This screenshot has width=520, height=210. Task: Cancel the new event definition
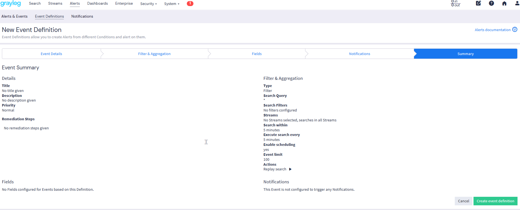point(463,201)
